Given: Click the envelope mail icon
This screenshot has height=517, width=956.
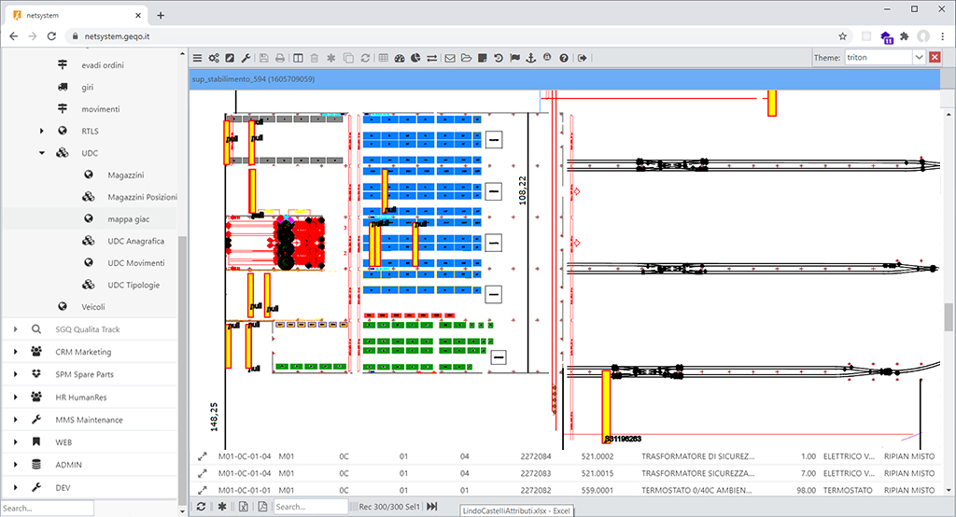Looking at the screenshot, I should pos(449,58).
